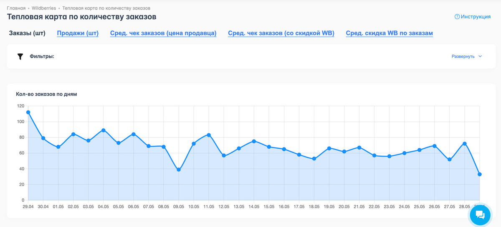
Task: Click the 60 y-axis label
Action: click(x=22, y=153)
